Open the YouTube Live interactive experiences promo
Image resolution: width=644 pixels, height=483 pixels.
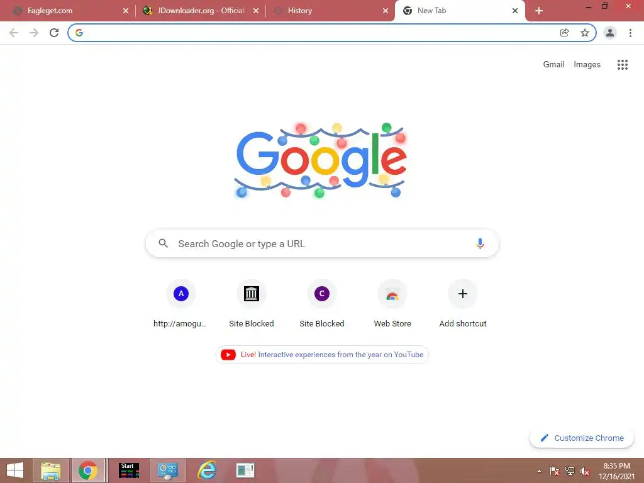(322, 355)
